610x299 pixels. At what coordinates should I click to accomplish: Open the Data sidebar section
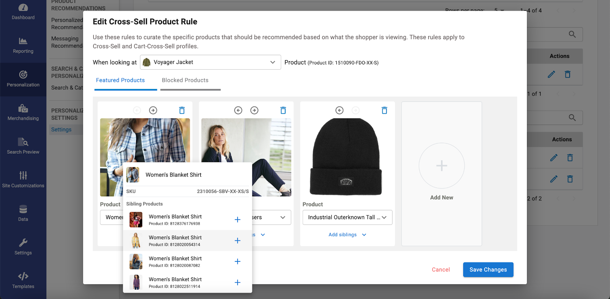23,214
